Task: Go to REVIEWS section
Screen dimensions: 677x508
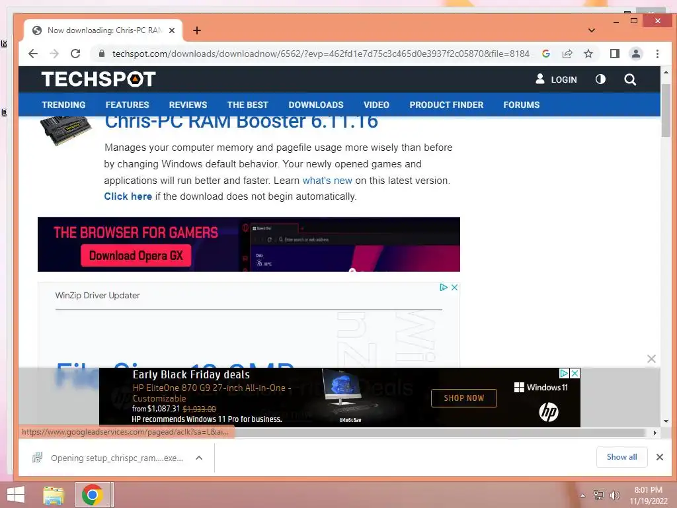Action: point(188,105)
